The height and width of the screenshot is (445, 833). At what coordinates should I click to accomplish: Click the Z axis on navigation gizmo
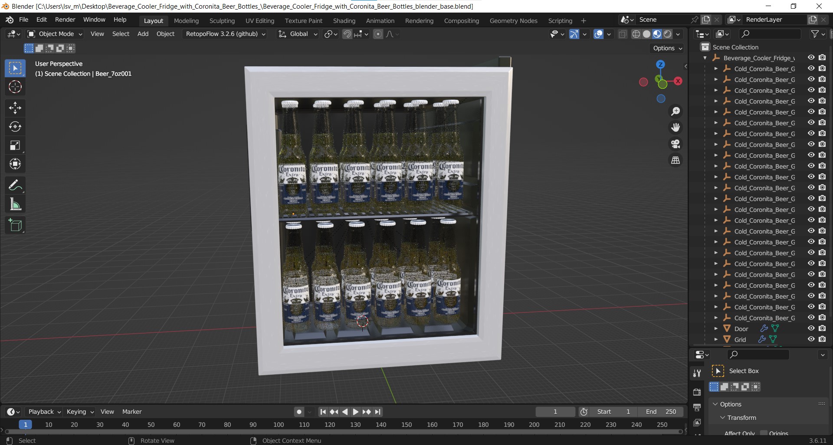pos(660,65)
